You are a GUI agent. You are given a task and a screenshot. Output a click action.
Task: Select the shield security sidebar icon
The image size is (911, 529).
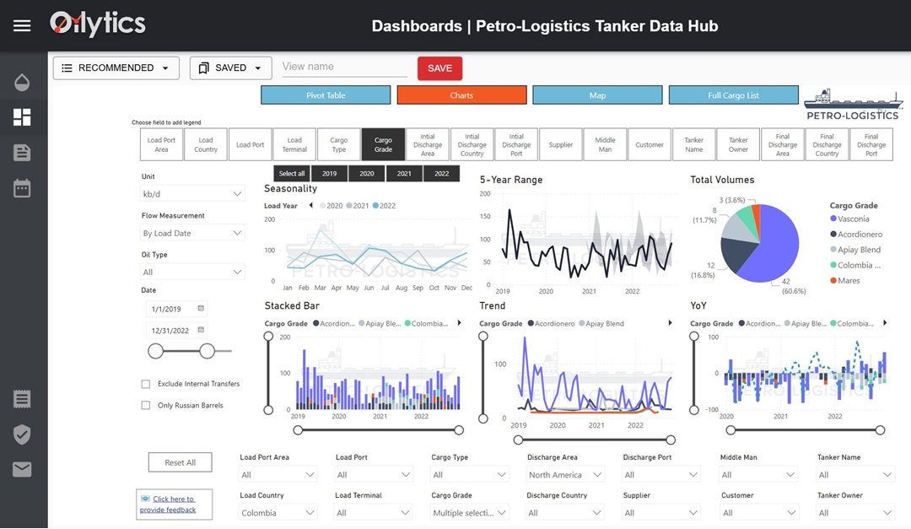(22, 435)
